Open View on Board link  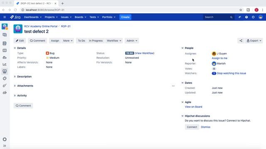(193, 107)
